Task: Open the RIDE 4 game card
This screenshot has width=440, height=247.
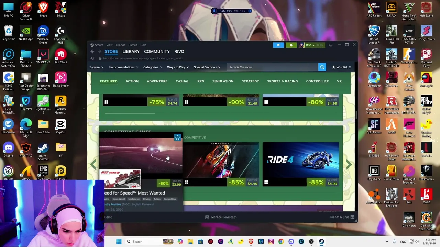Action: click(x=301, y=165)
